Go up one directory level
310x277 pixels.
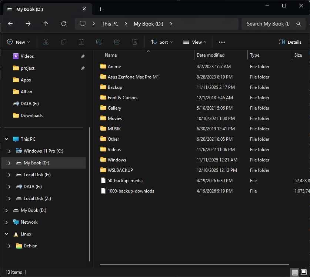(46, 24)
